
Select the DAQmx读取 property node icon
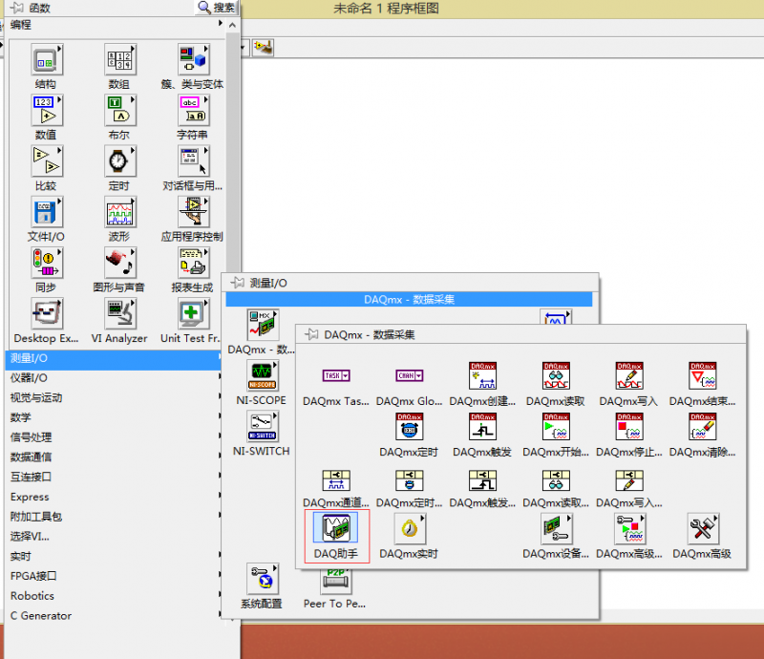pos(556,480)
